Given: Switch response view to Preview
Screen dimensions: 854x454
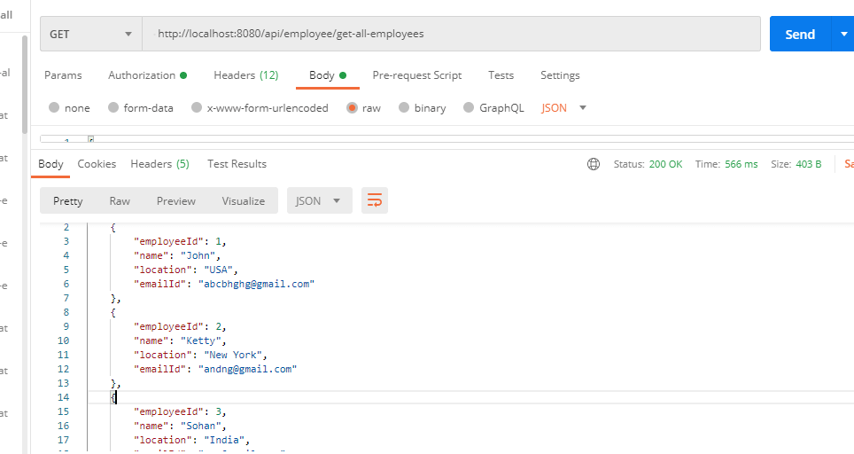Looking at the screenshot, I should [176, 200].
